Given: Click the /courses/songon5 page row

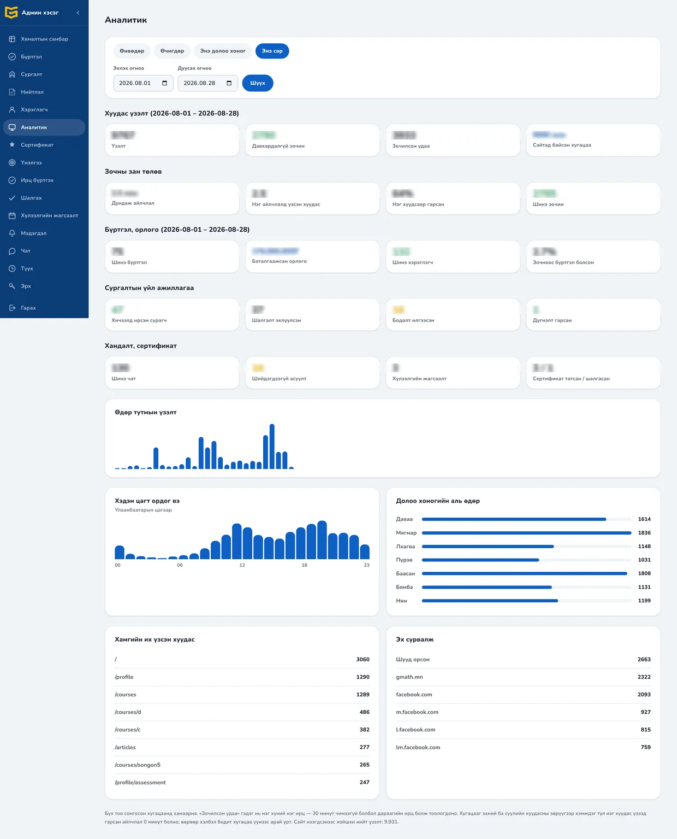Looking at the screenshot, I should pos(242,765).
